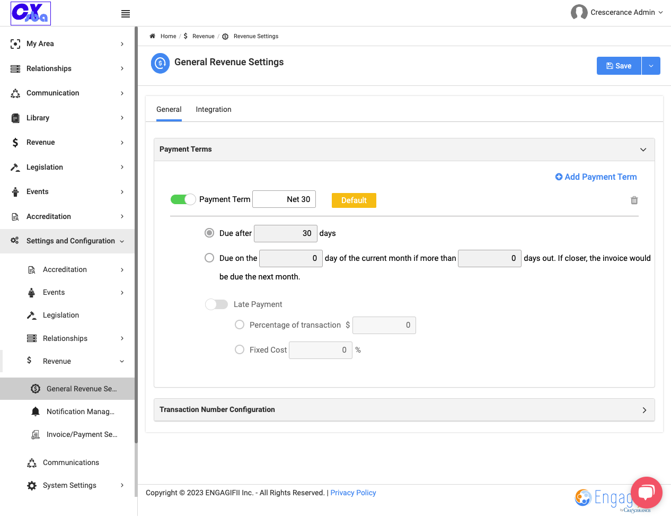Collapse Settings and Configuration chevron

122,241
